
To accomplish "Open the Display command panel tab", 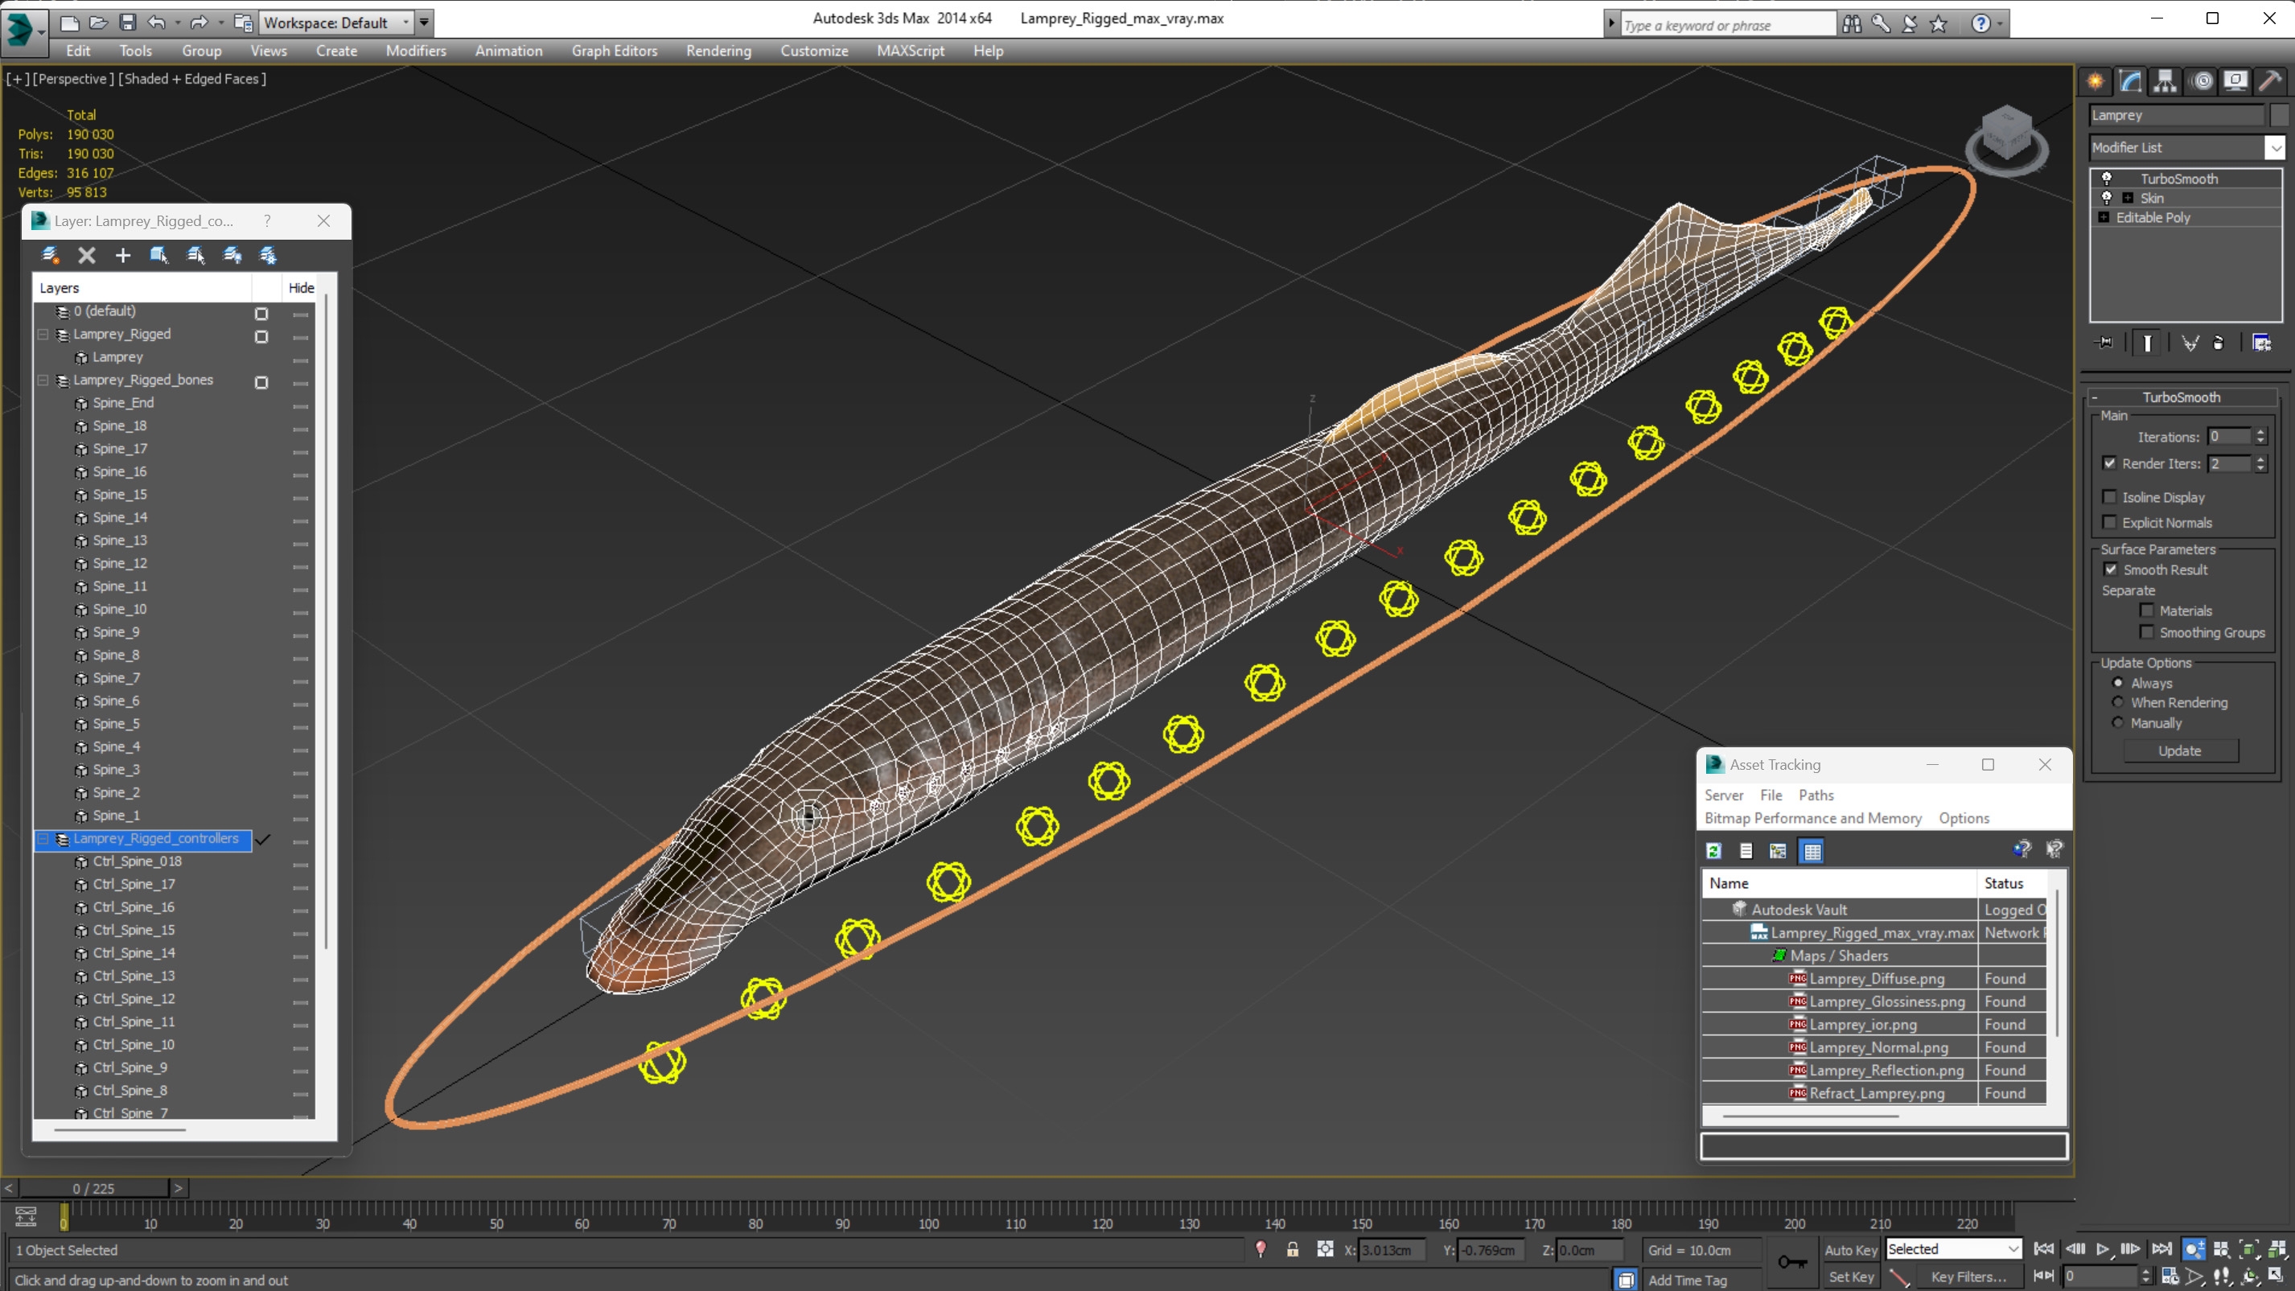I will point(2235,81).
